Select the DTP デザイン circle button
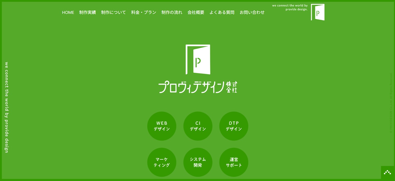The height and width of the screenshot is (181, 395). (x=234, y=126)
